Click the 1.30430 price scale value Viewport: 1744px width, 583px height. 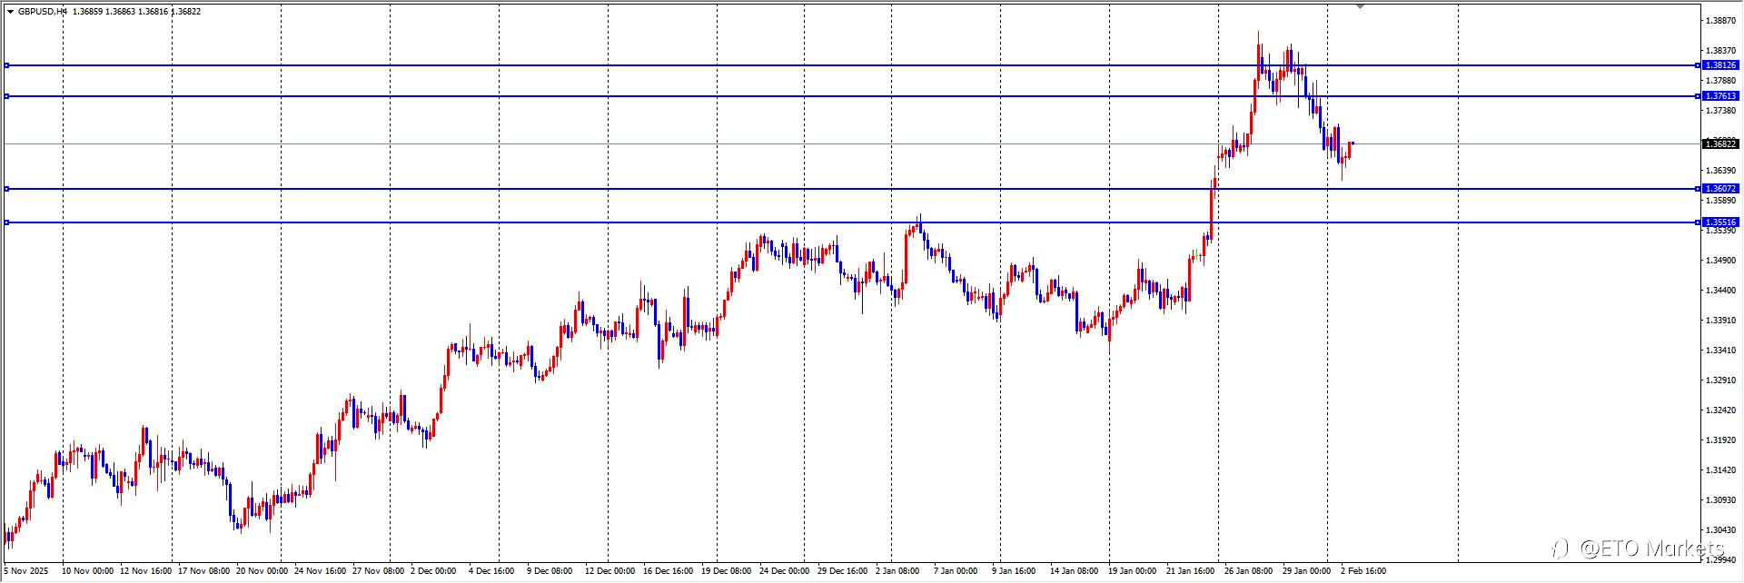pos(1722,530)
